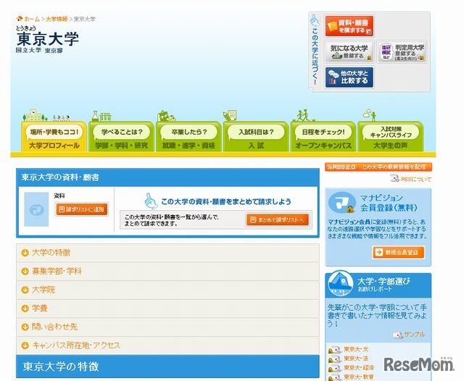
Task: Expand the 問い合わせ先 section
Action: (167, 327)
